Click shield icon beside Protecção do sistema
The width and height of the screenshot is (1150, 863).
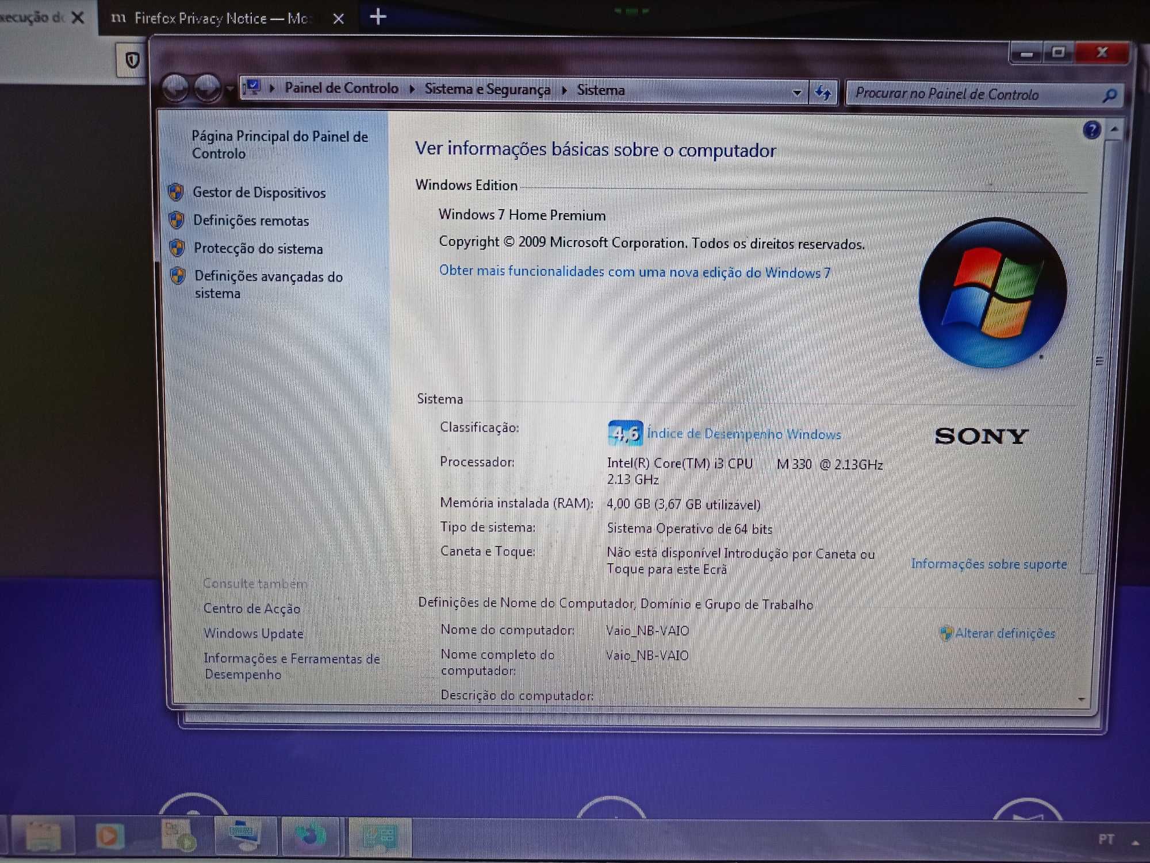point(177,248)
